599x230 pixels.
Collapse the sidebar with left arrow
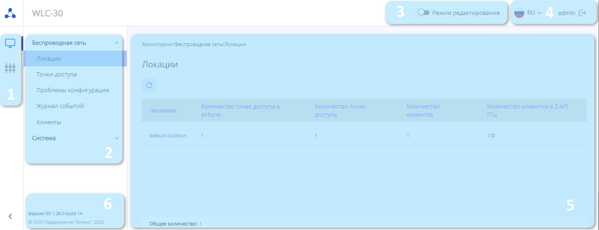pos(10,216)
